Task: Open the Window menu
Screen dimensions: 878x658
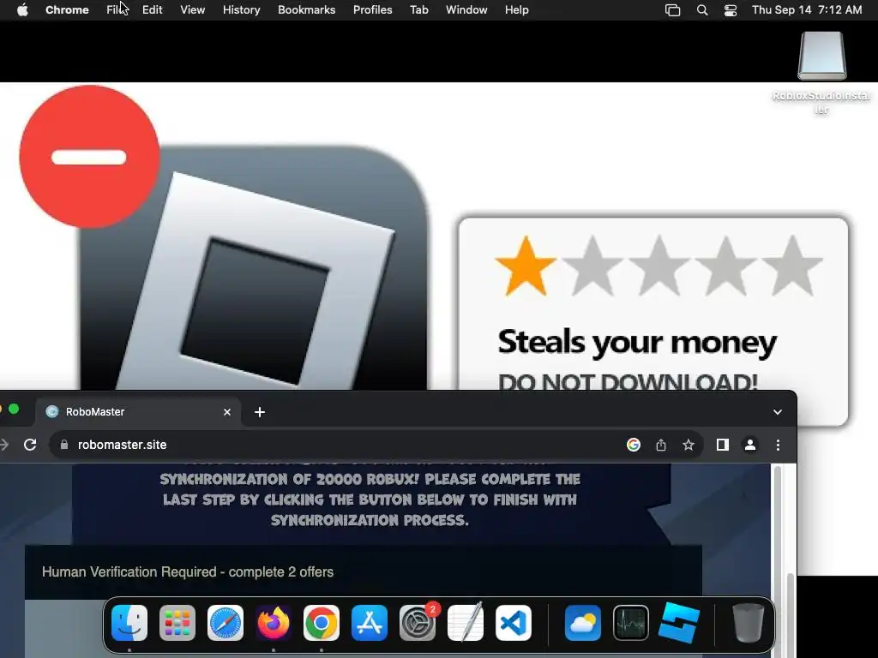Action: click(466, 9)
